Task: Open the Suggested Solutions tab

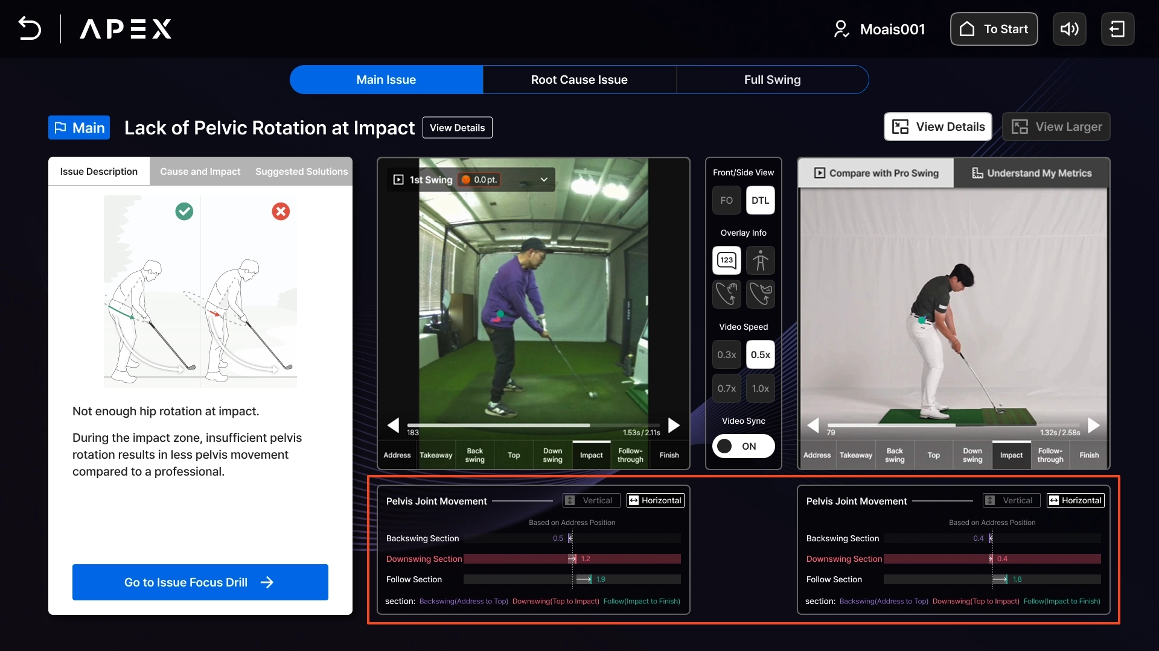Action: coord(301,171)
